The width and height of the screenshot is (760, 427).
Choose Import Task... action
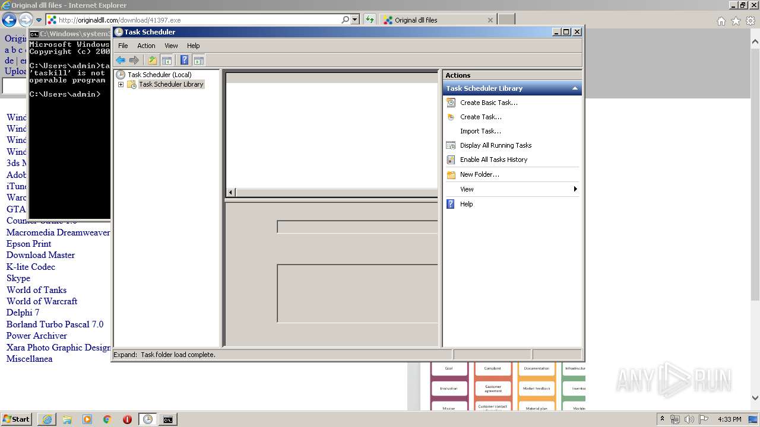[480, 131]
